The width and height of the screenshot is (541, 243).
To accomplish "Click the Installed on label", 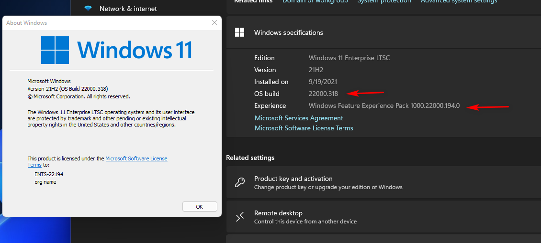I will pyautogui.click(x=271, y=82).
